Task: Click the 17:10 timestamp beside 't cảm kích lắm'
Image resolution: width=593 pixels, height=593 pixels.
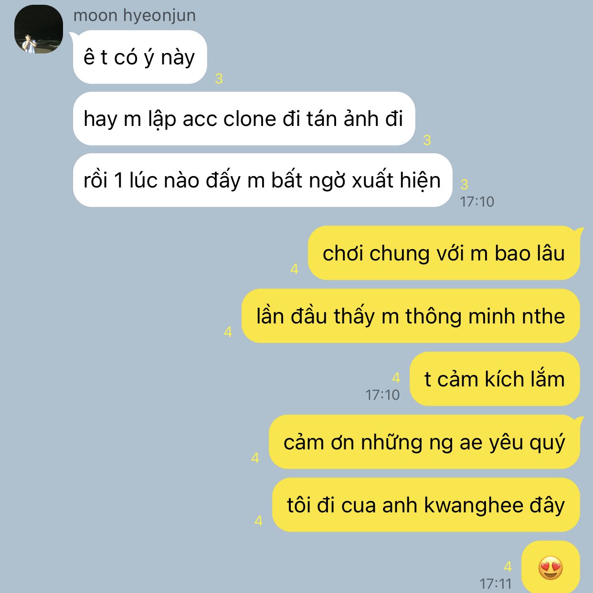Action: pos(382,395)
